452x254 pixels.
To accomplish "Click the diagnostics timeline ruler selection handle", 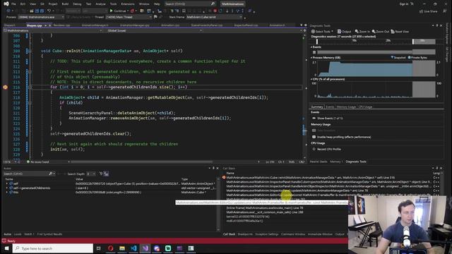I will 412,42.
